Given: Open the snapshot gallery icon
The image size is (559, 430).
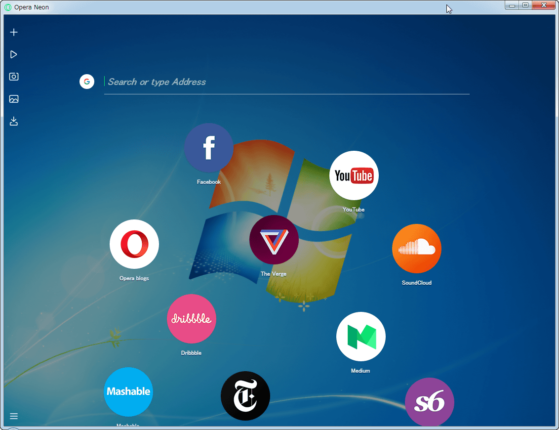Looking at the screenshot, I should tap(14, 99).
